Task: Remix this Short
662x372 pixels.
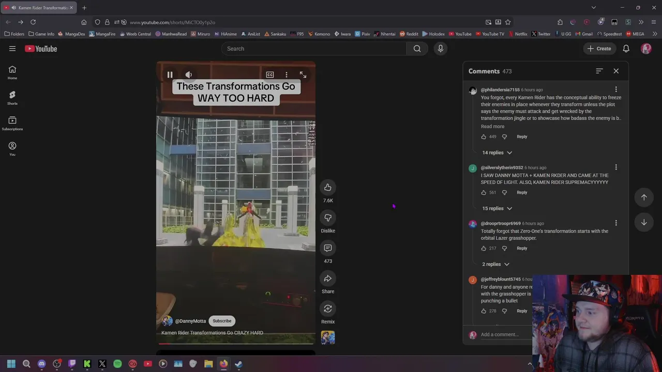Action: coord(328,308)
